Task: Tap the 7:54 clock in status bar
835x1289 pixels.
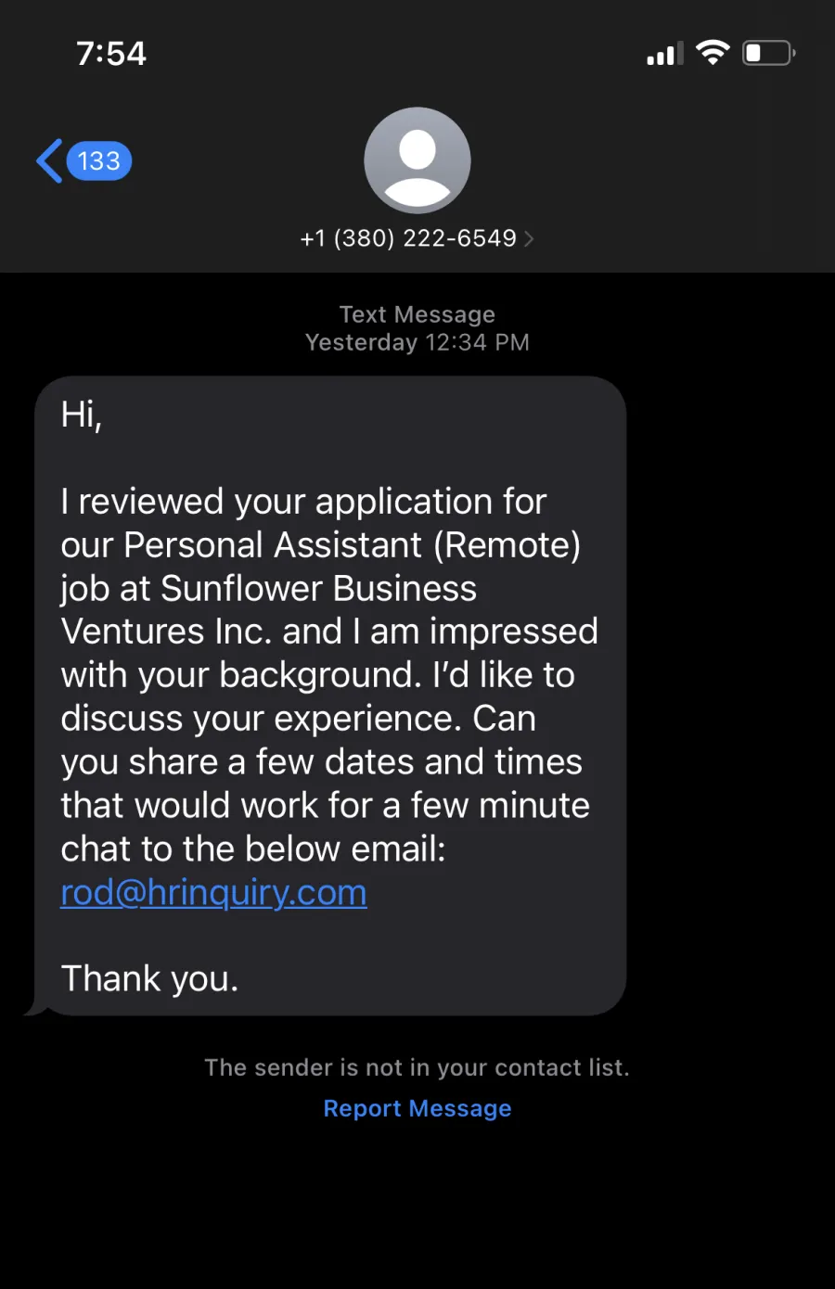Action: click(111, 54)
